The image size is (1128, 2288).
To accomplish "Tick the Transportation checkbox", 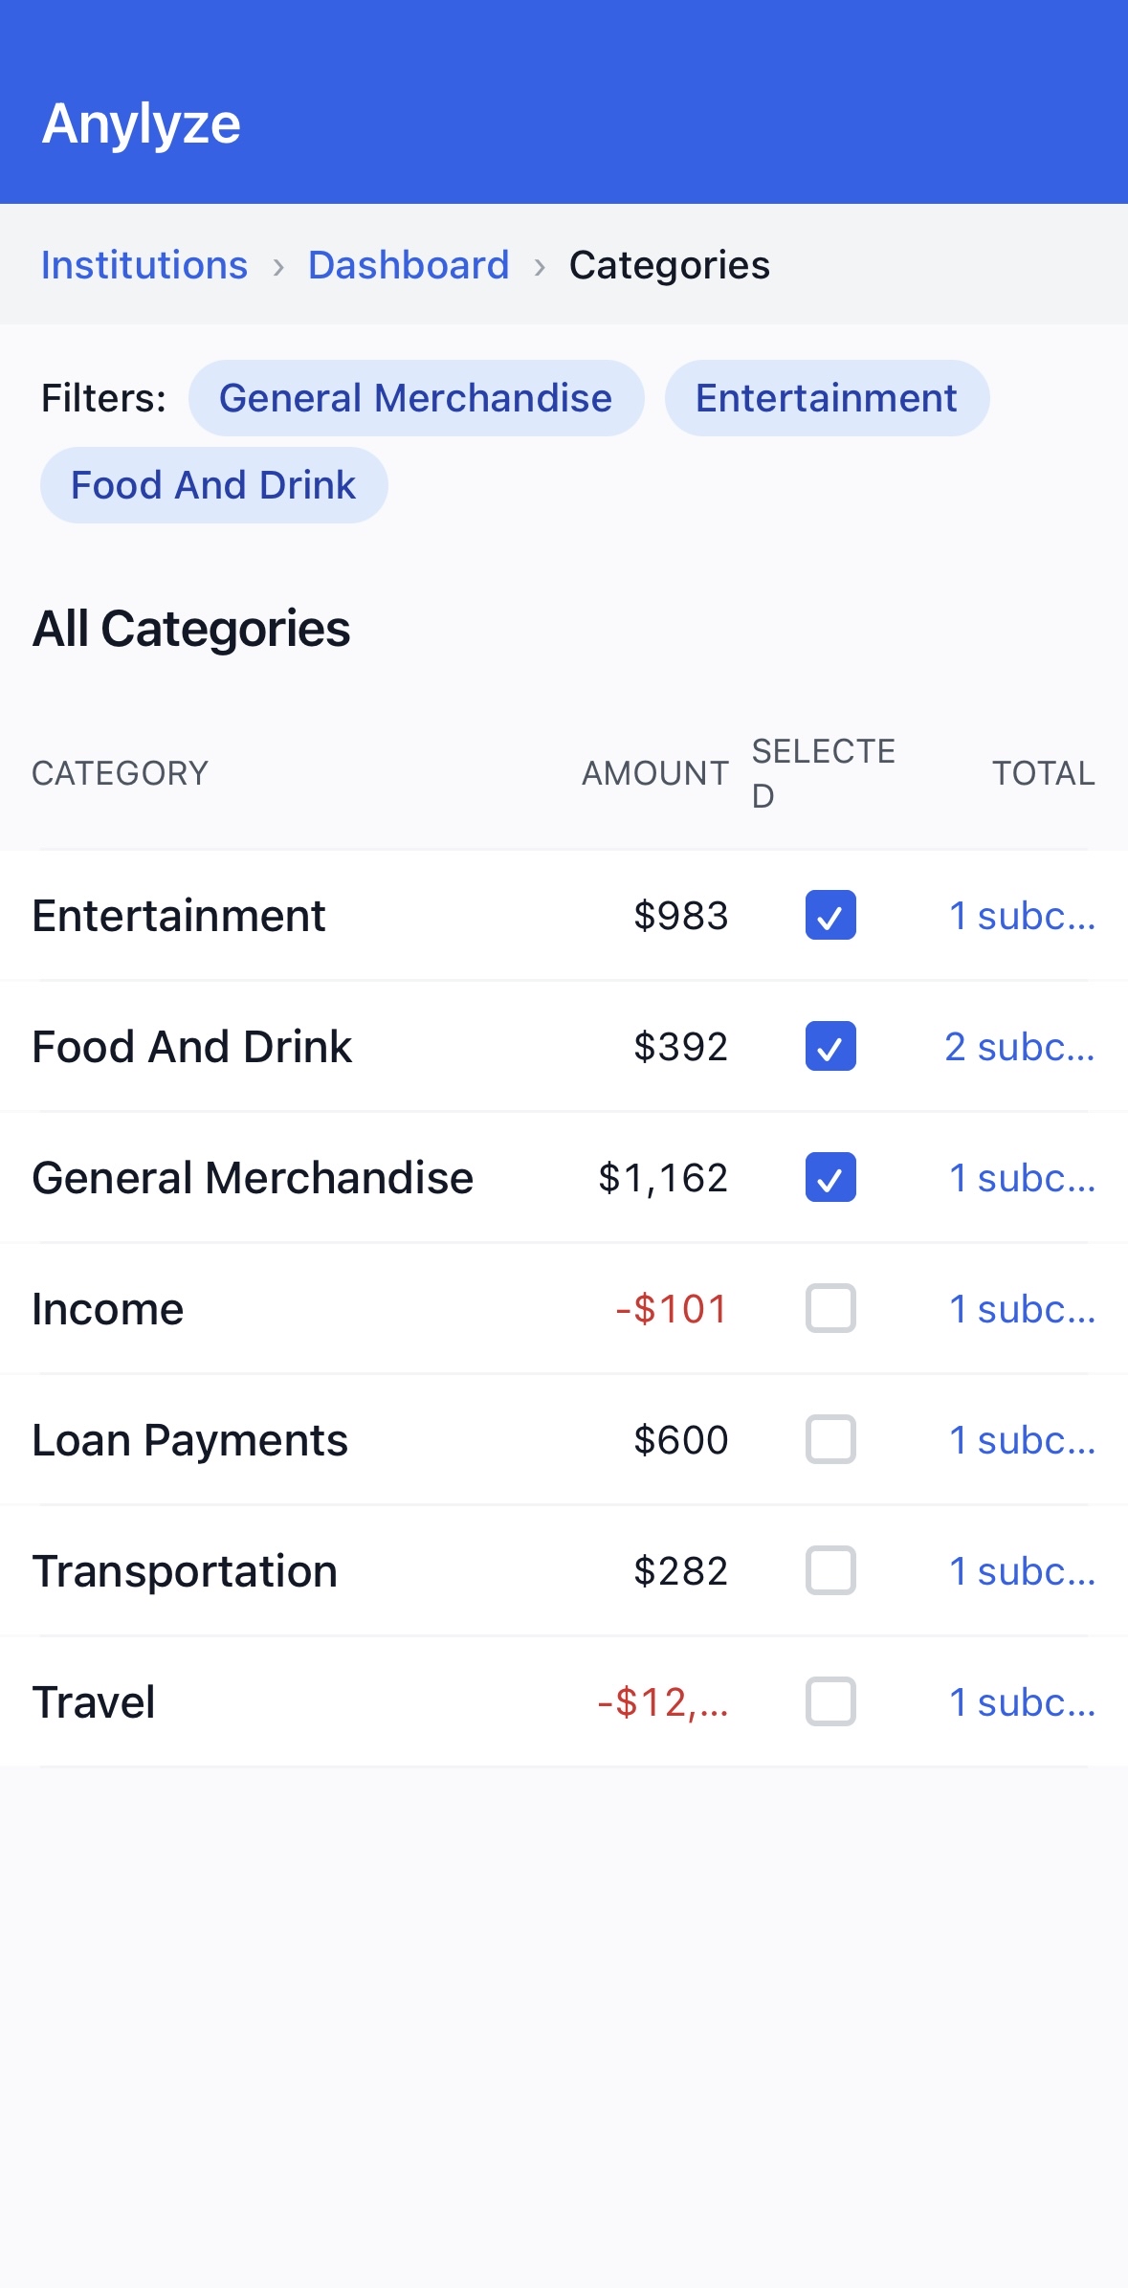I will click(830, 1570).
